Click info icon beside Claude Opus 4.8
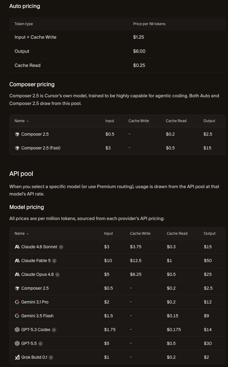This screenshot has width=228, height=367. (x=57, y=275)
